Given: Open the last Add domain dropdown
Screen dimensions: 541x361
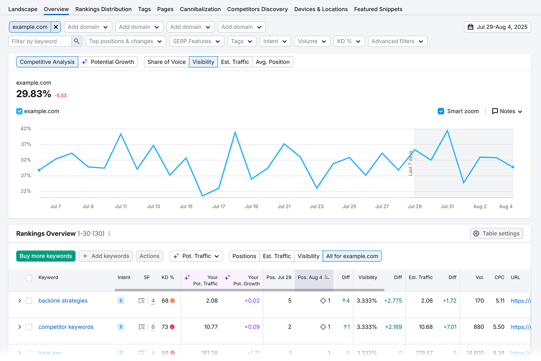Looking at the screenshot, I should coord(242,27).
